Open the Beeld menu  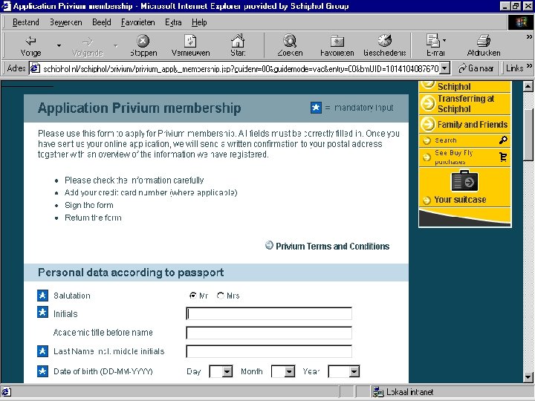click(101, 22)
